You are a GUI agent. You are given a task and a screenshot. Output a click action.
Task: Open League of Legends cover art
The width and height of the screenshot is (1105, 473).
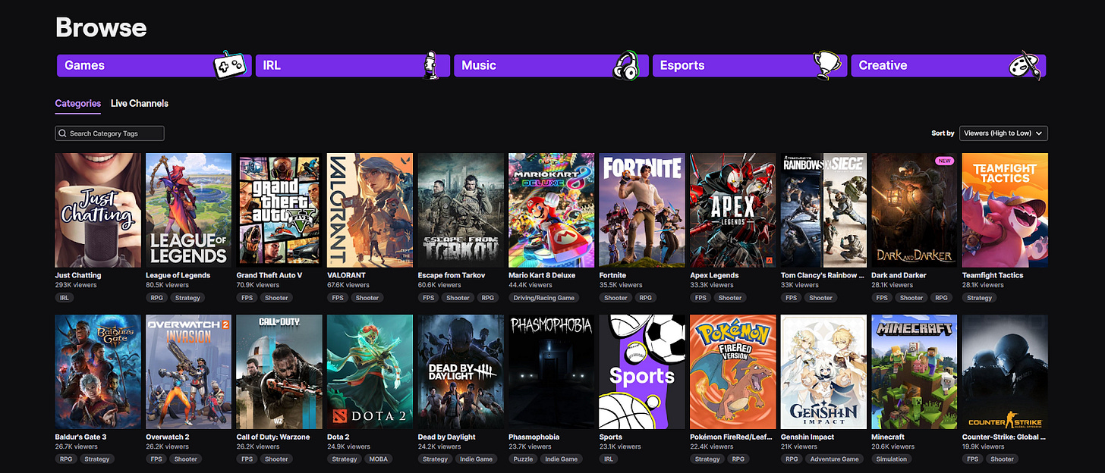click(x=189, y=210)
